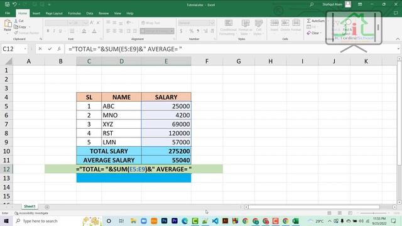Select the Sheet1 sheet tab
402x226 pixels.
pyautogui.click(x=30, y=207)
